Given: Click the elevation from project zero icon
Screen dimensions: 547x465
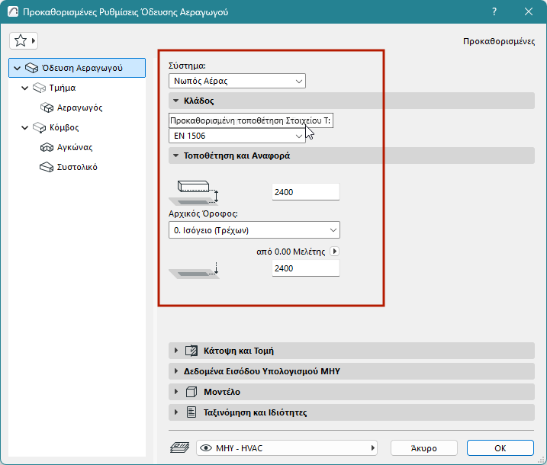Looking at the screenshot, I should (195, 271).
